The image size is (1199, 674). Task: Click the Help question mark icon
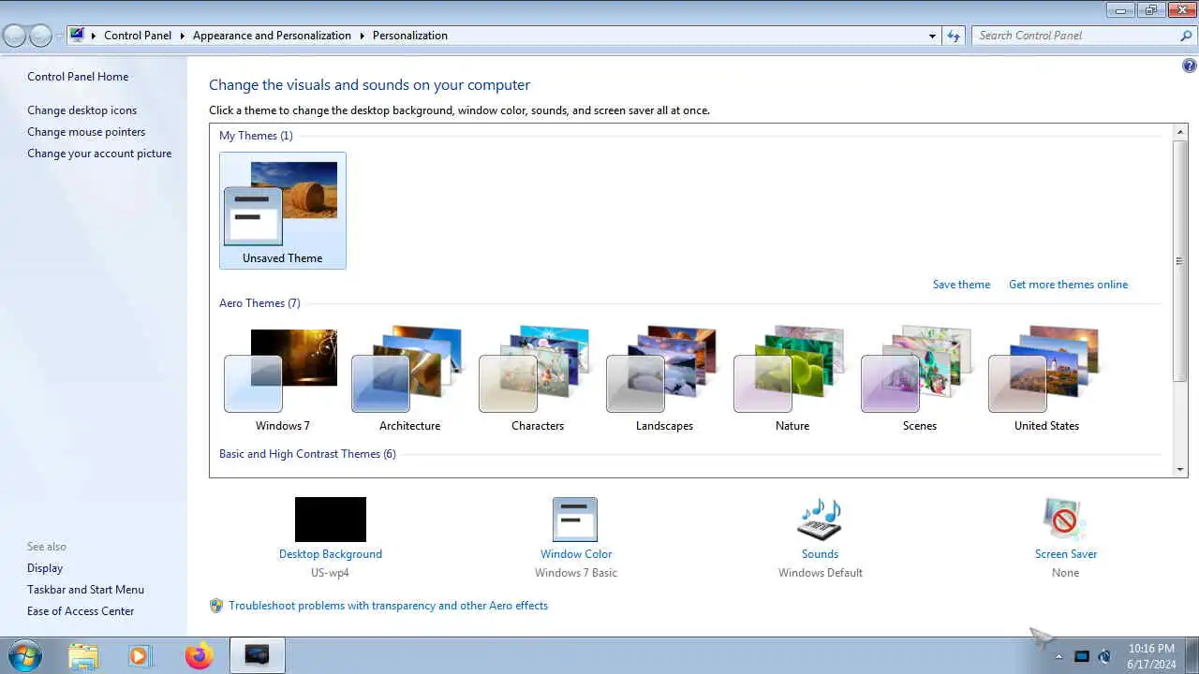coord(1189,66)
